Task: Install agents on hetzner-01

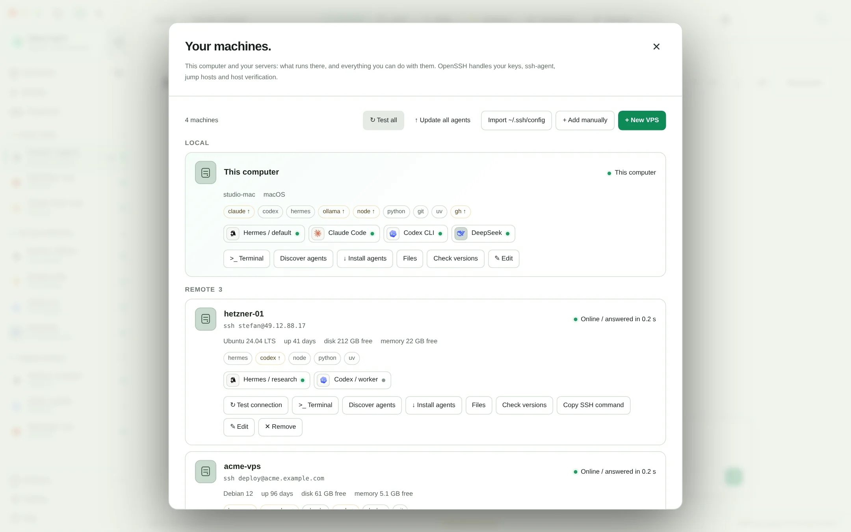Action: click(x=433, y=405)
